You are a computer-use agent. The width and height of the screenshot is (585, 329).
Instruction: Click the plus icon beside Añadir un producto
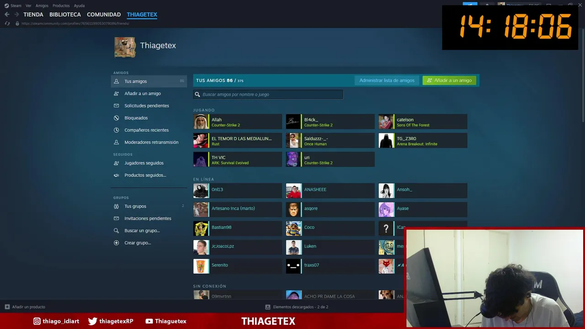point(7,307)
